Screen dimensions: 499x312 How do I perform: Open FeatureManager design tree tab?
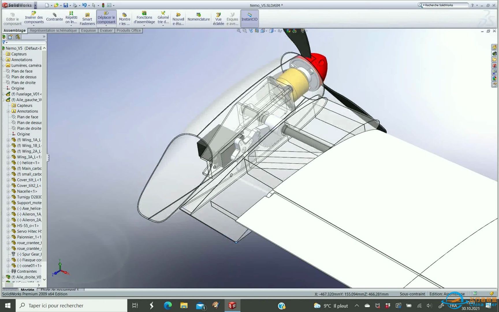tap(4, 37)
